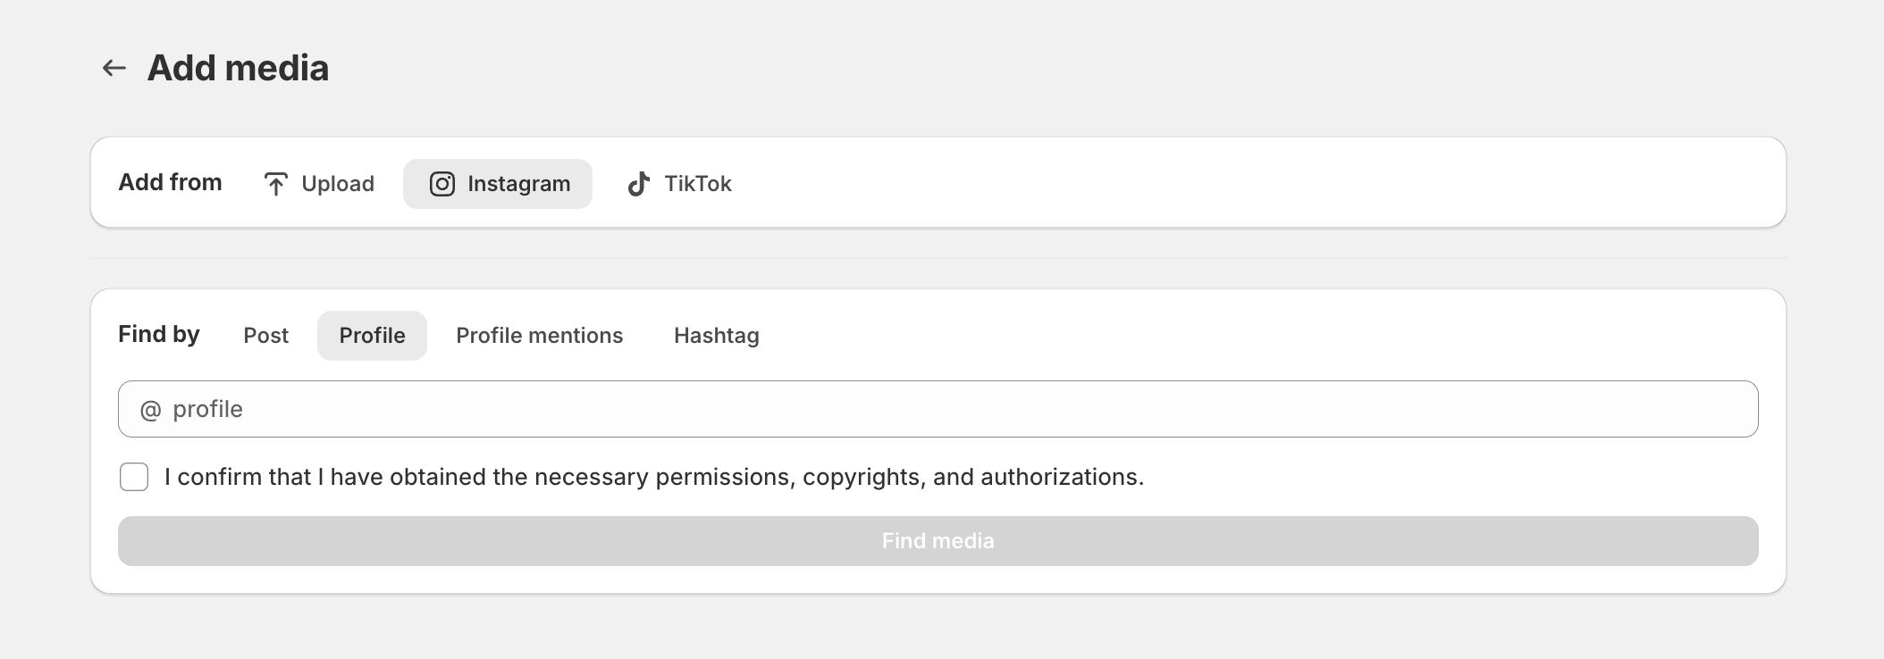Choose the Instagram source text
This screenshot has height=659, width=1884.
tap(518, 184)
